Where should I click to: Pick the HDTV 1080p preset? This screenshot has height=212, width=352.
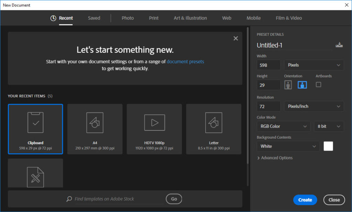(x=154, y=129)
